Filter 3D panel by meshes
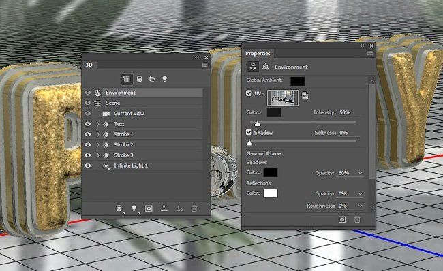This screenshot has height=271, width=443. coord(139,79)
